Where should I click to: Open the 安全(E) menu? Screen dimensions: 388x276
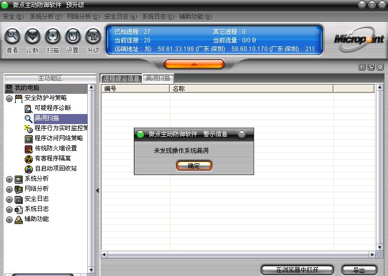[x=13, y=17]
